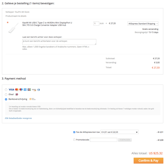Click the seller message text box

pyautogui.click(x=59, y=42)
